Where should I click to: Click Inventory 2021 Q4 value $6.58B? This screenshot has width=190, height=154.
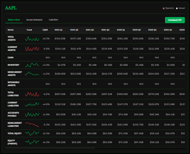click(108, 65)
